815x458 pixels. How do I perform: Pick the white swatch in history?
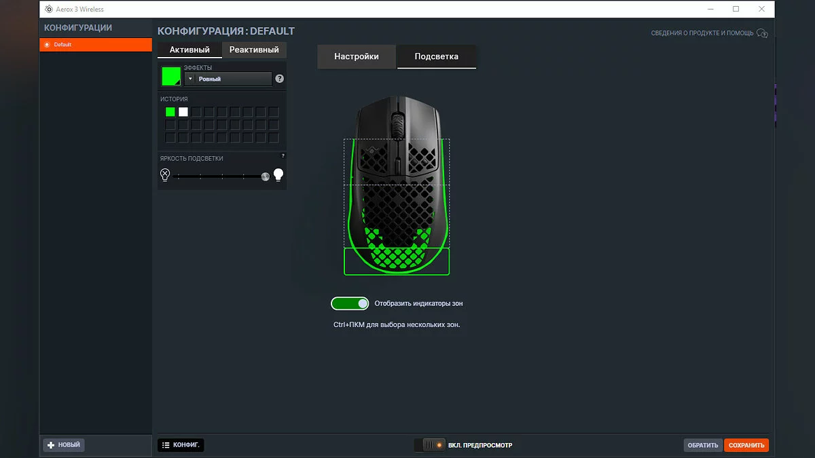tap(183, 112)
